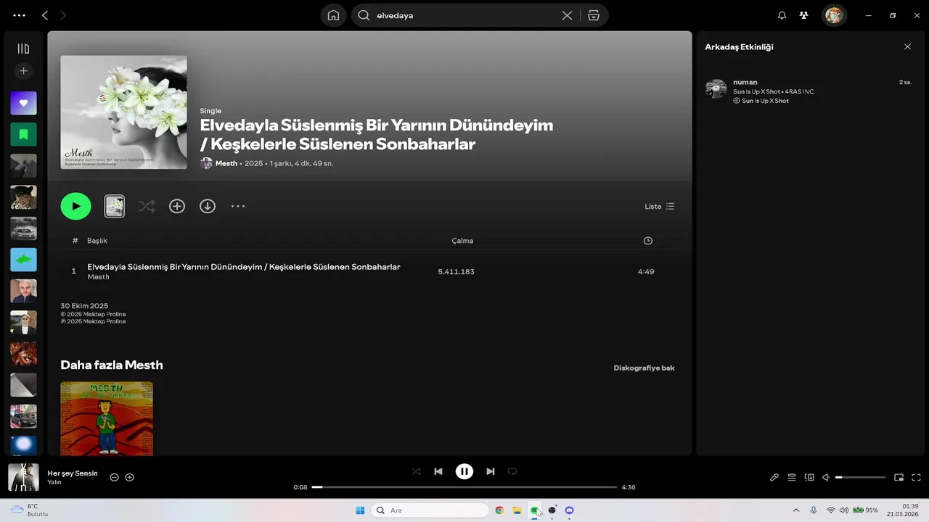Image resolution: width=929 pixels, height=522 pixels.
Task: Click Windows taskbar search box 'Ara'
Action: (430, 510)
